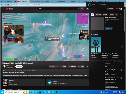126x94 pixels.
Task: Open File Explorer from the taskbar
Action: pyautogui.click(x=36, y=92)
